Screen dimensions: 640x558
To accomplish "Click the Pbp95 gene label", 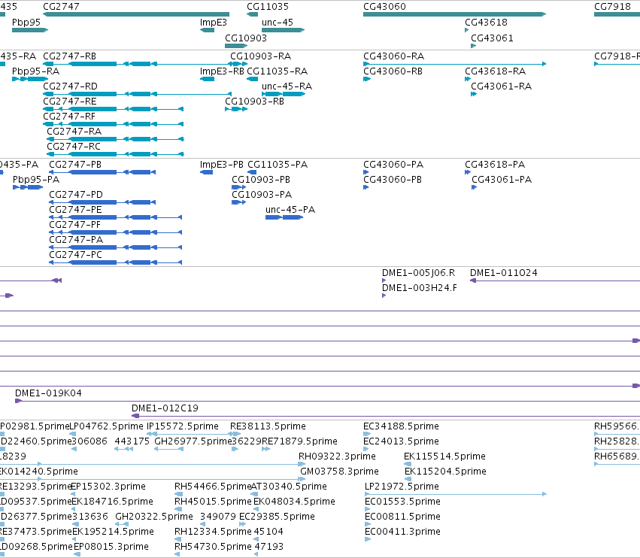I will pos(26,23).
